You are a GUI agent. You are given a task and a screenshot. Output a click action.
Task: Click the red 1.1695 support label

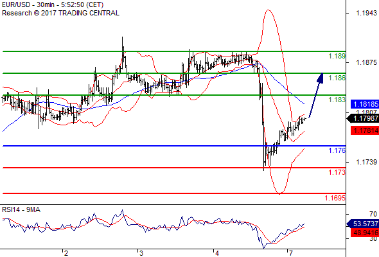click(335, 198)
